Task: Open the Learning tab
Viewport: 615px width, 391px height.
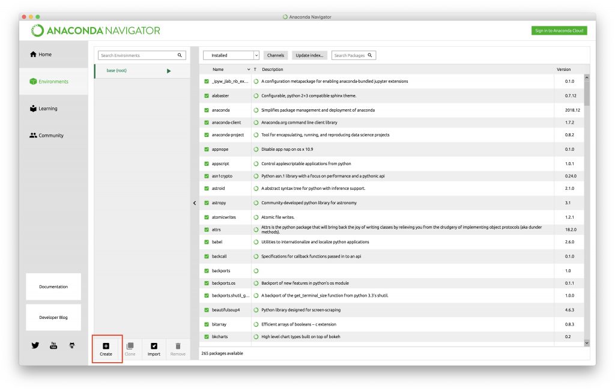Action: 53,109
